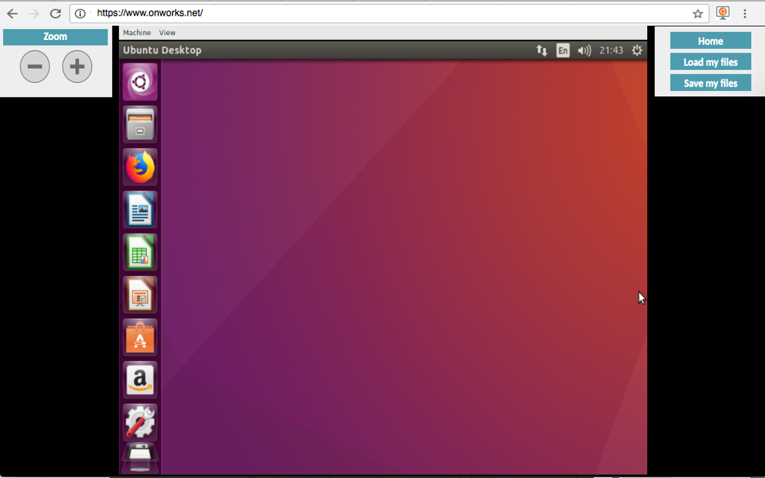Viewport: 765px width, 478px height.
Task: Mute the sound from the top panel
Action: tap(584, 50)
